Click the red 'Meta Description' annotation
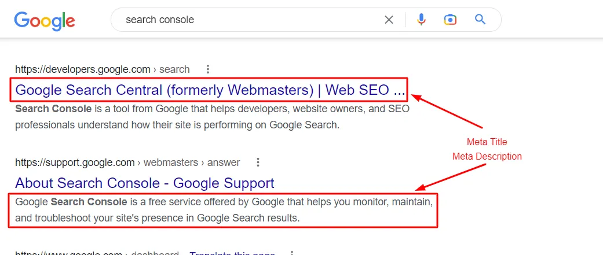 pyautogui.click(x=487, y=156)
